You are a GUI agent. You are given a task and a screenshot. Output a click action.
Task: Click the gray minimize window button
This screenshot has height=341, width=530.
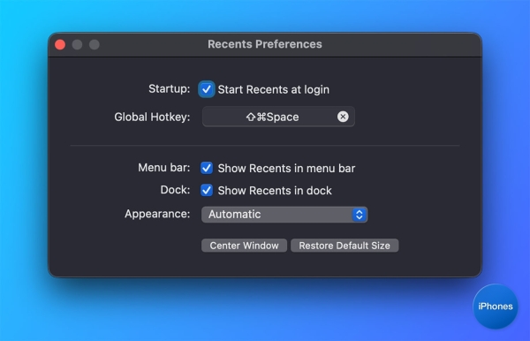(x=78, y=44)
